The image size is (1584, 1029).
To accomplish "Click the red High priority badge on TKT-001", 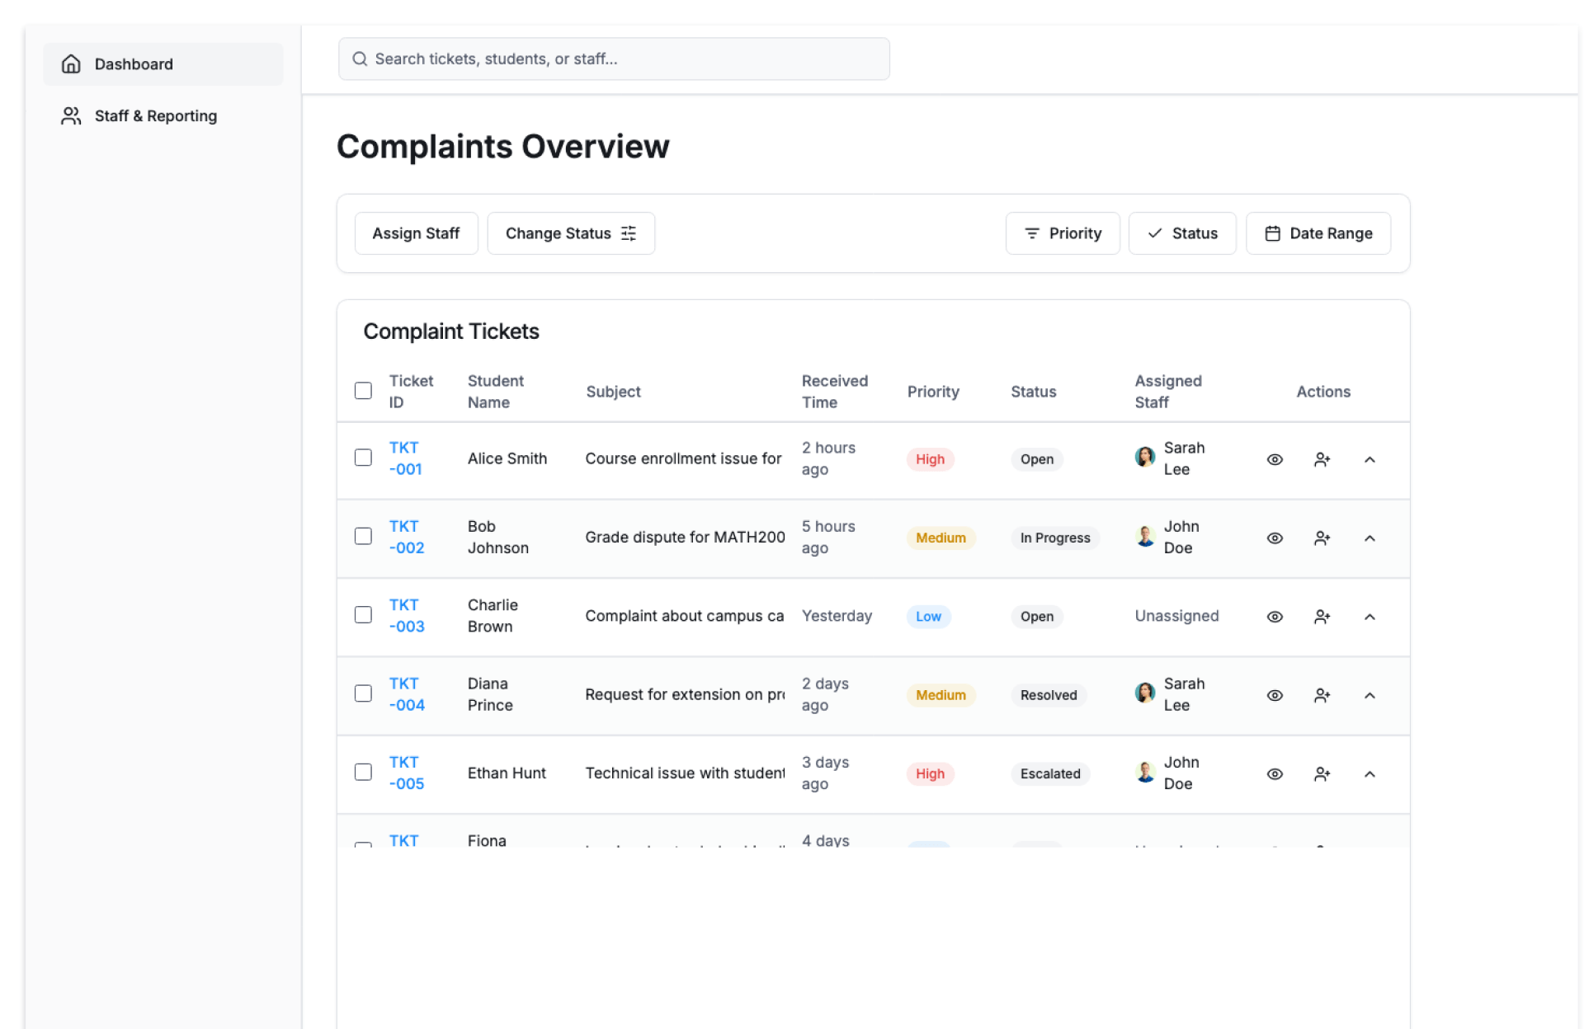I will click(929, 459).
